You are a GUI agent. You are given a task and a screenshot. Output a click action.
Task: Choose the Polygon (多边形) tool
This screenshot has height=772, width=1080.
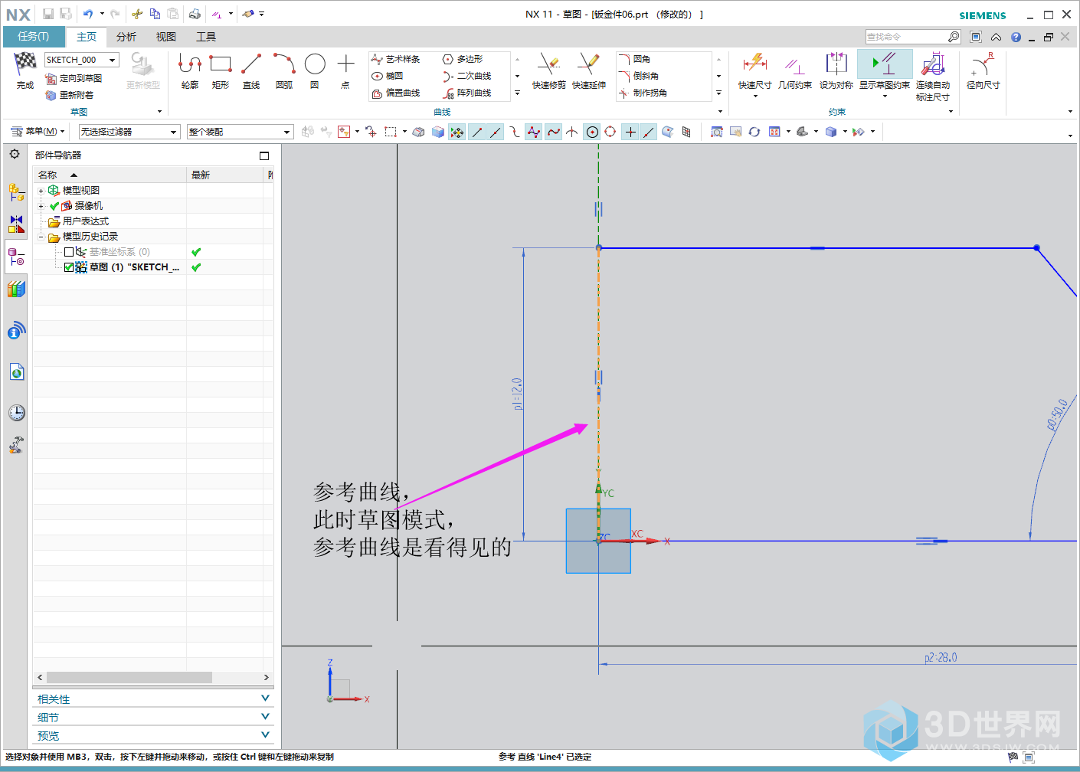(463, 59)
